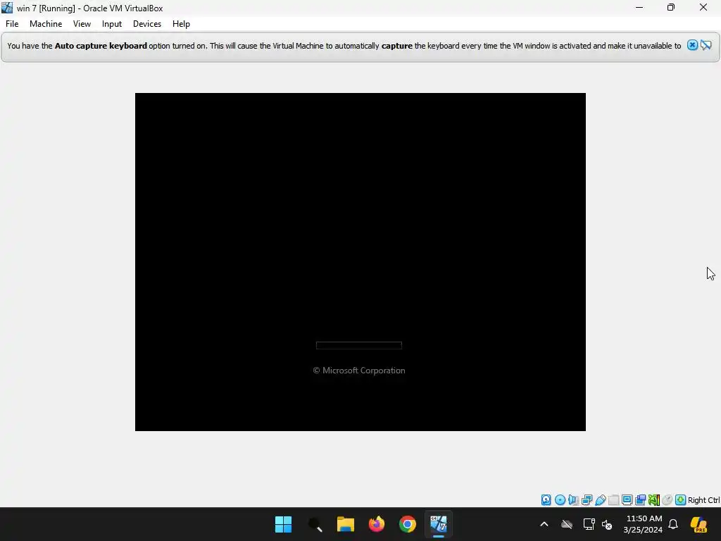Expand the hidden system tray icons
Viewport: 721px width, 541px height.
pos(544,524)
